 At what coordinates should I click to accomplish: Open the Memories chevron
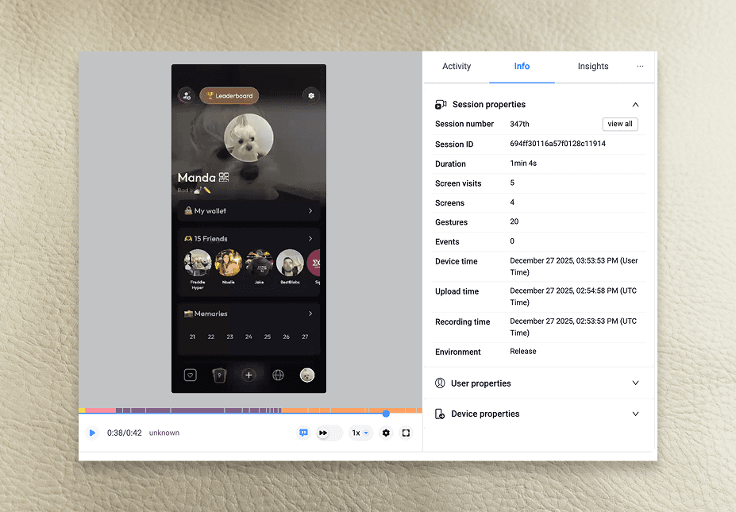pos(310,314)
